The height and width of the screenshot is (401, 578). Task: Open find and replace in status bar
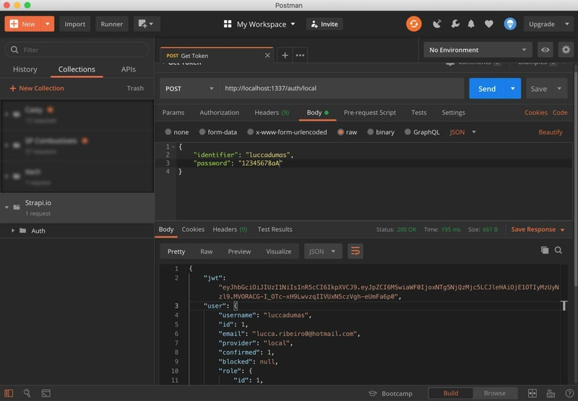click(27, 393)
